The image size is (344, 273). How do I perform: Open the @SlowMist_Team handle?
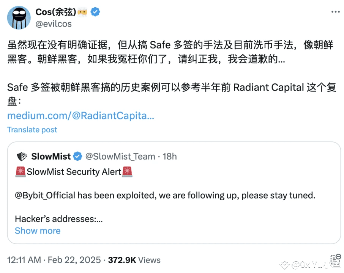(x=120, y=156)
